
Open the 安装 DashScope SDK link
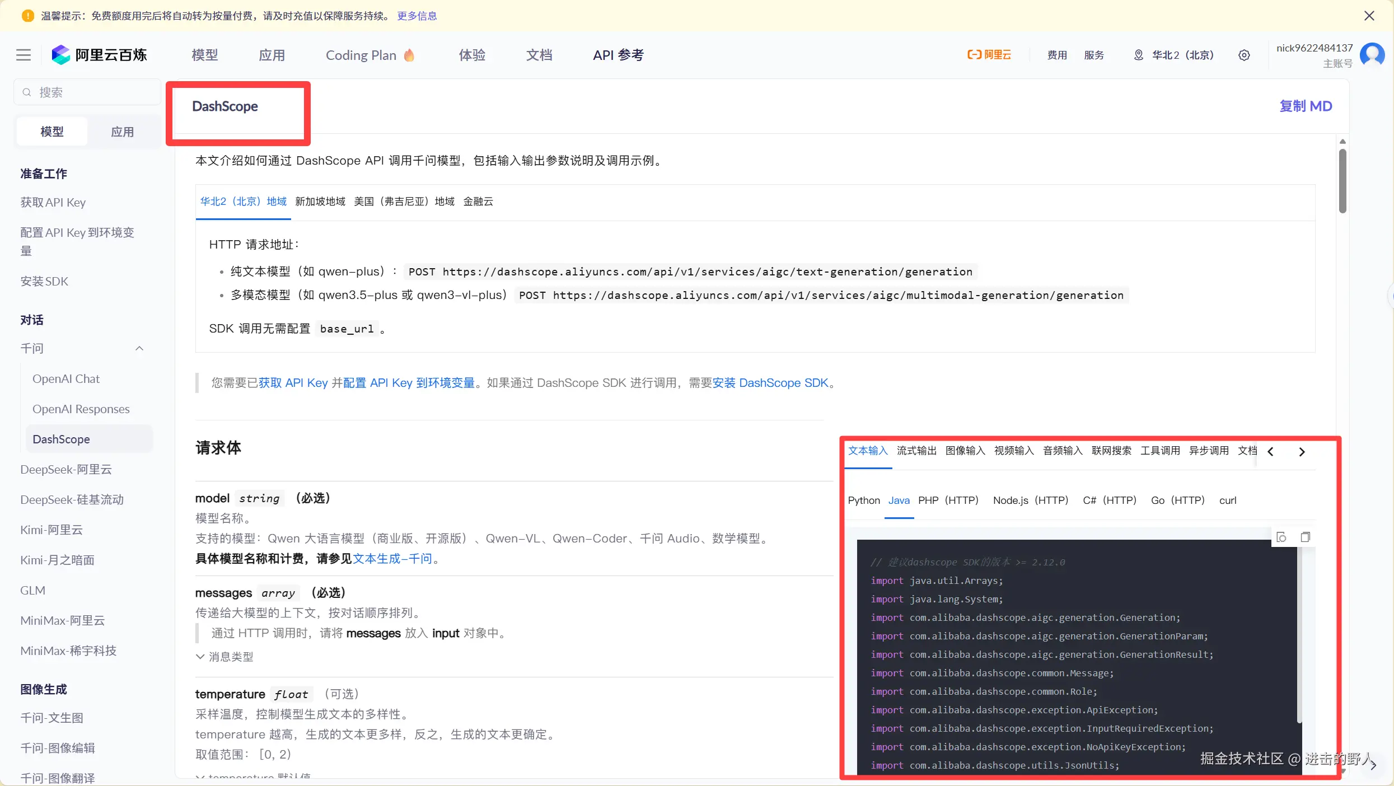(770, 382)
